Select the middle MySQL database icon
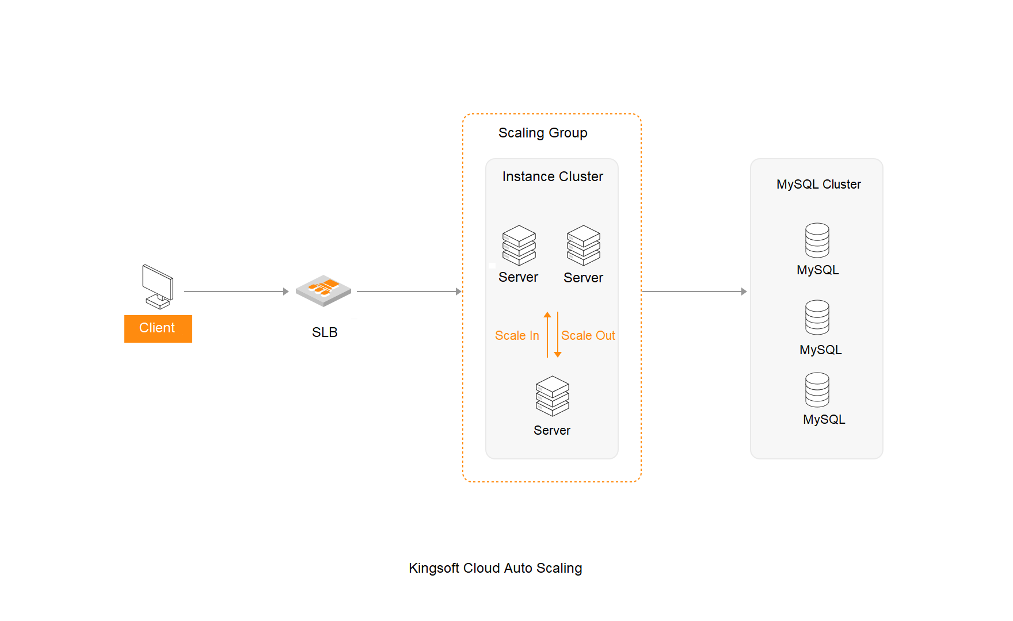 (x=817, y=317)
